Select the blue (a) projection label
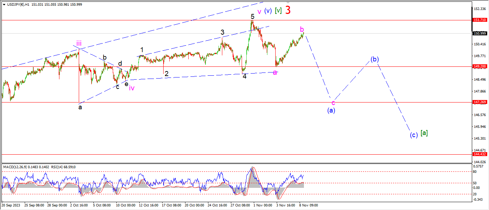This screenshot has height=210, width=489. pyautogui.click(x=331, y=110)
